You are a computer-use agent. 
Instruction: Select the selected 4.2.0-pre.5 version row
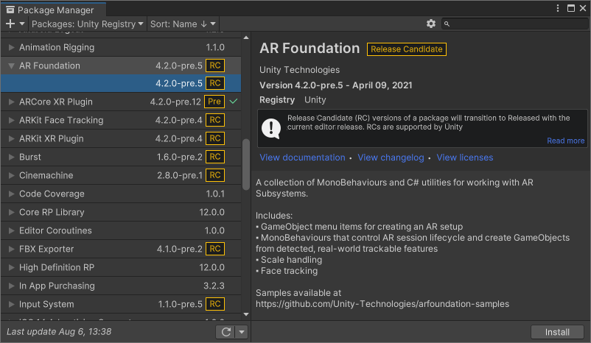121,83
